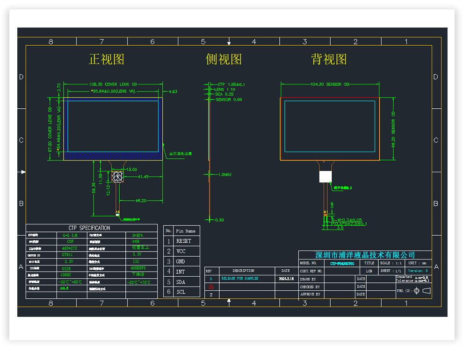Click the UNIT : mm field
Screen dimensions: 470x350
[x=417, y=263]
